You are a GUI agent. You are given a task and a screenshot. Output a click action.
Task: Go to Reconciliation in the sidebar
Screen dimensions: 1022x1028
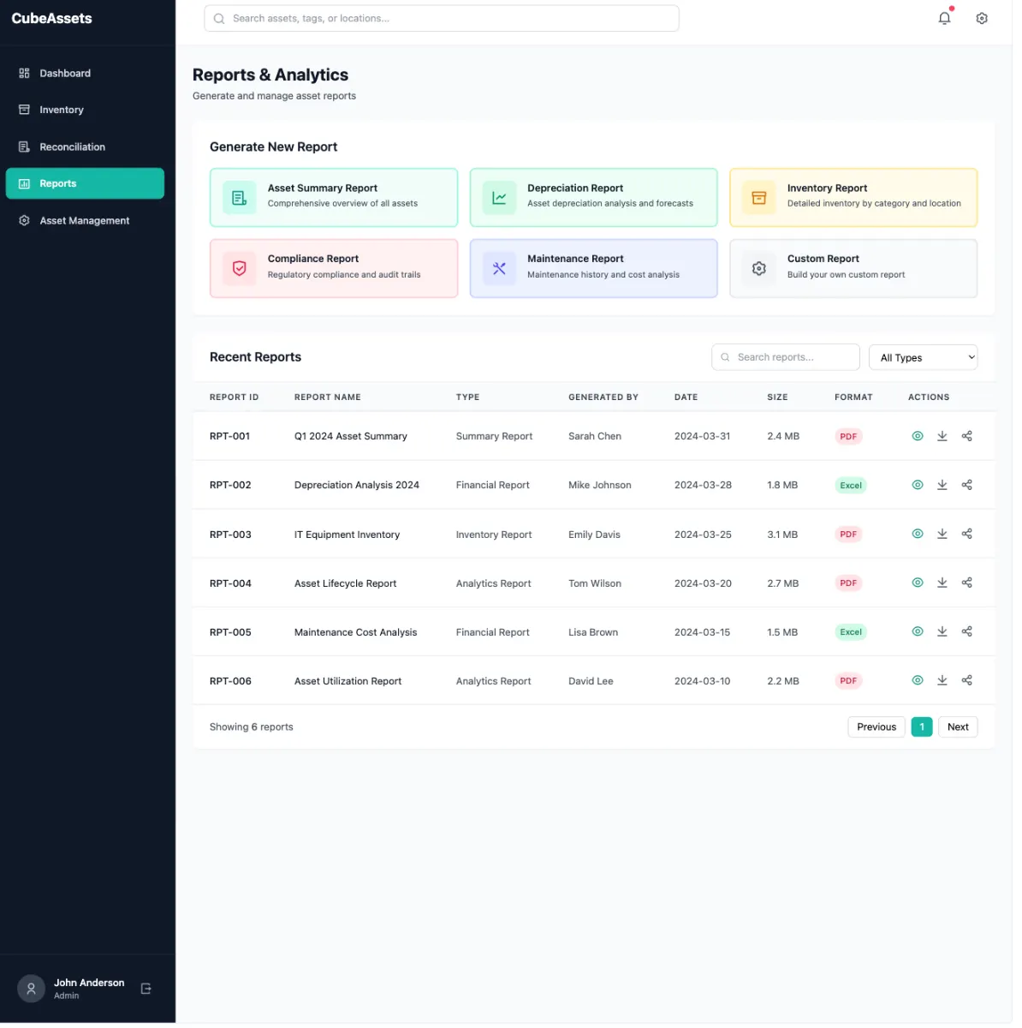[72, 146]
